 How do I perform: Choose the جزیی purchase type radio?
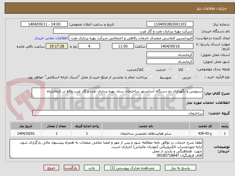[x=196, y=77]
